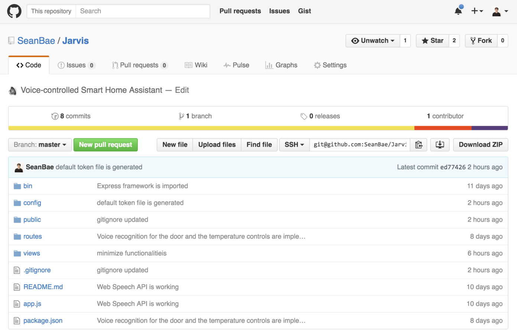This screenshot has width=517, height=334.
Task: Toggle Unwatch for this repository
Action: point(373,41)
